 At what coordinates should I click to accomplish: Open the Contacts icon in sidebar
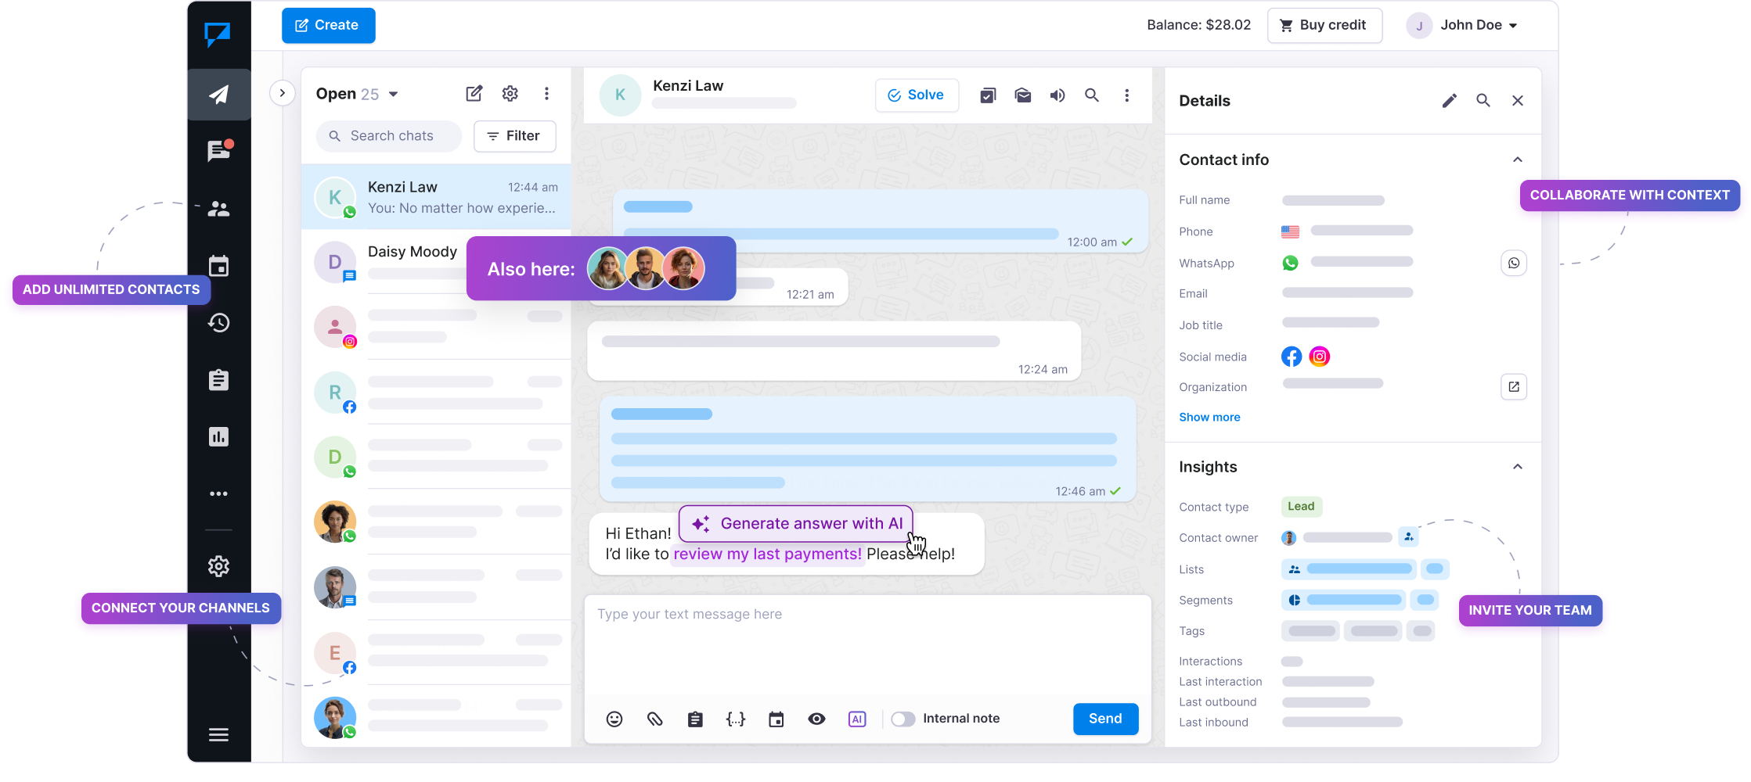pyautogui.click(x=218, y=209)
